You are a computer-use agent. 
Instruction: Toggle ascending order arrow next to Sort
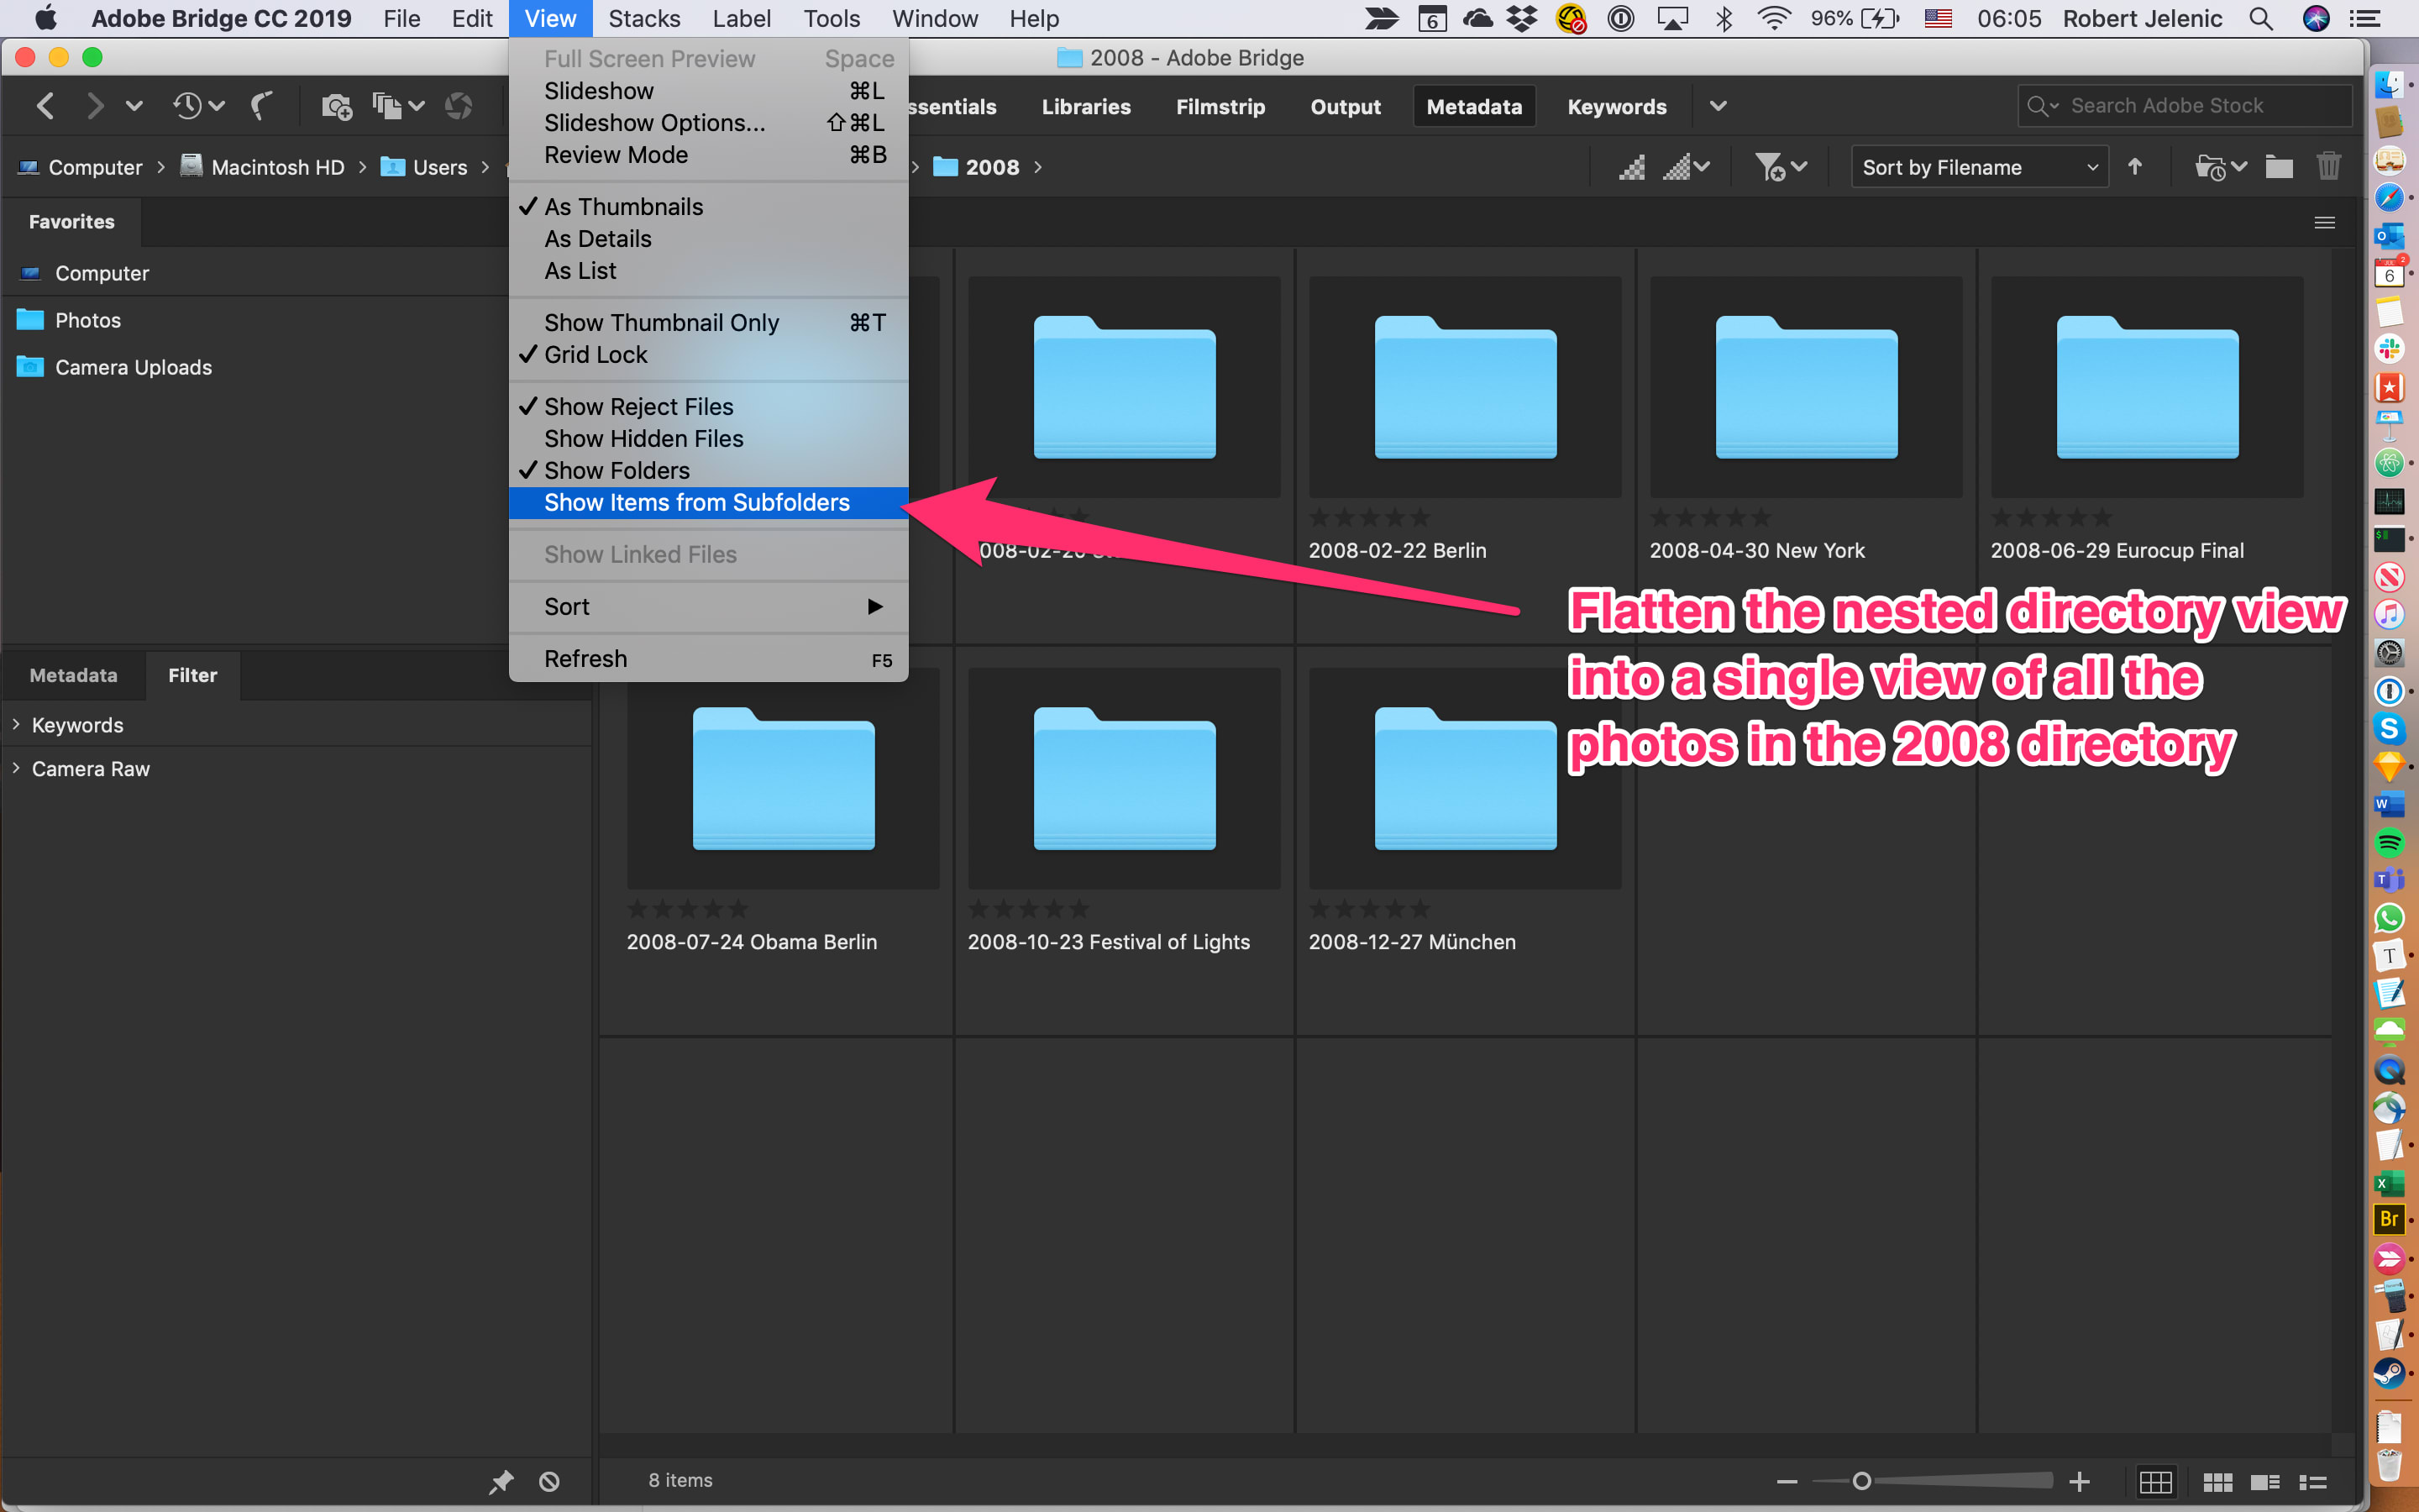coord(2135,167)
